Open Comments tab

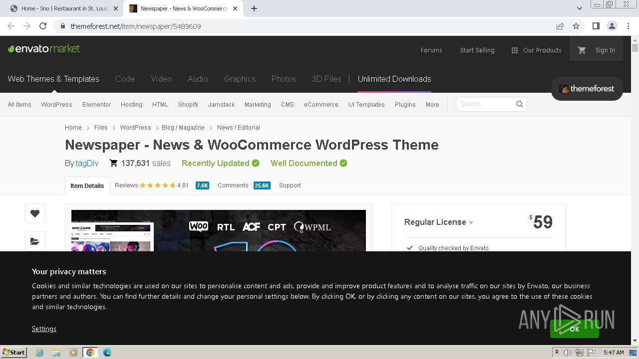point(244,185)
